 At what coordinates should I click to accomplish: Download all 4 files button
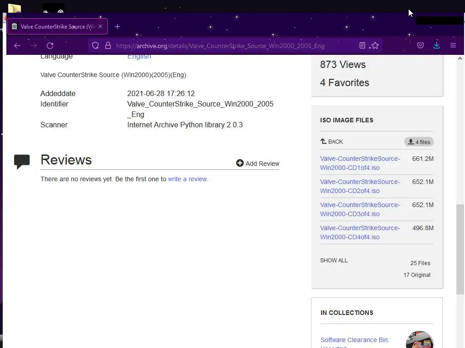(x=419, y=142)
